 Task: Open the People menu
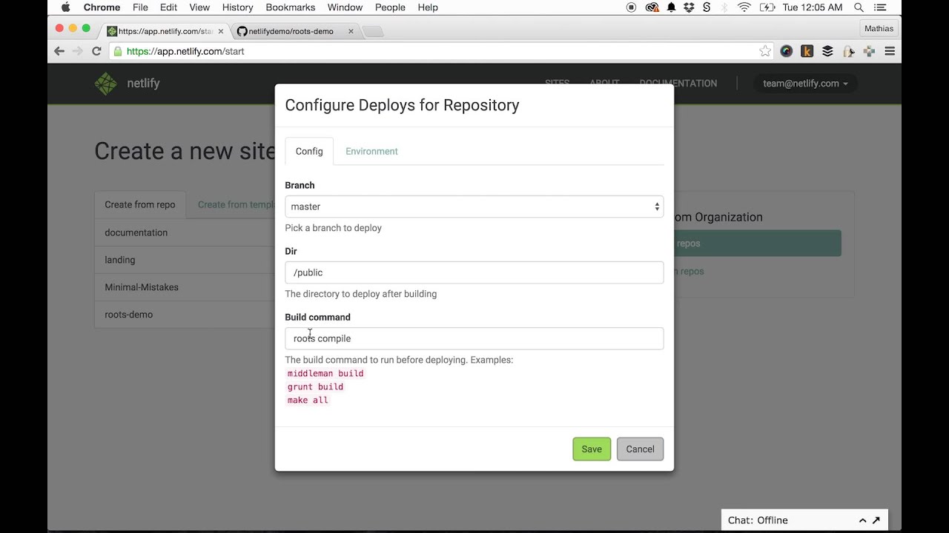[390, 7]
